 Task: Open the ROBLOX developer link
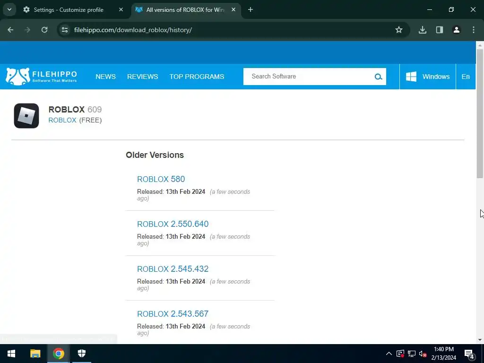click(x=62, y=120)
